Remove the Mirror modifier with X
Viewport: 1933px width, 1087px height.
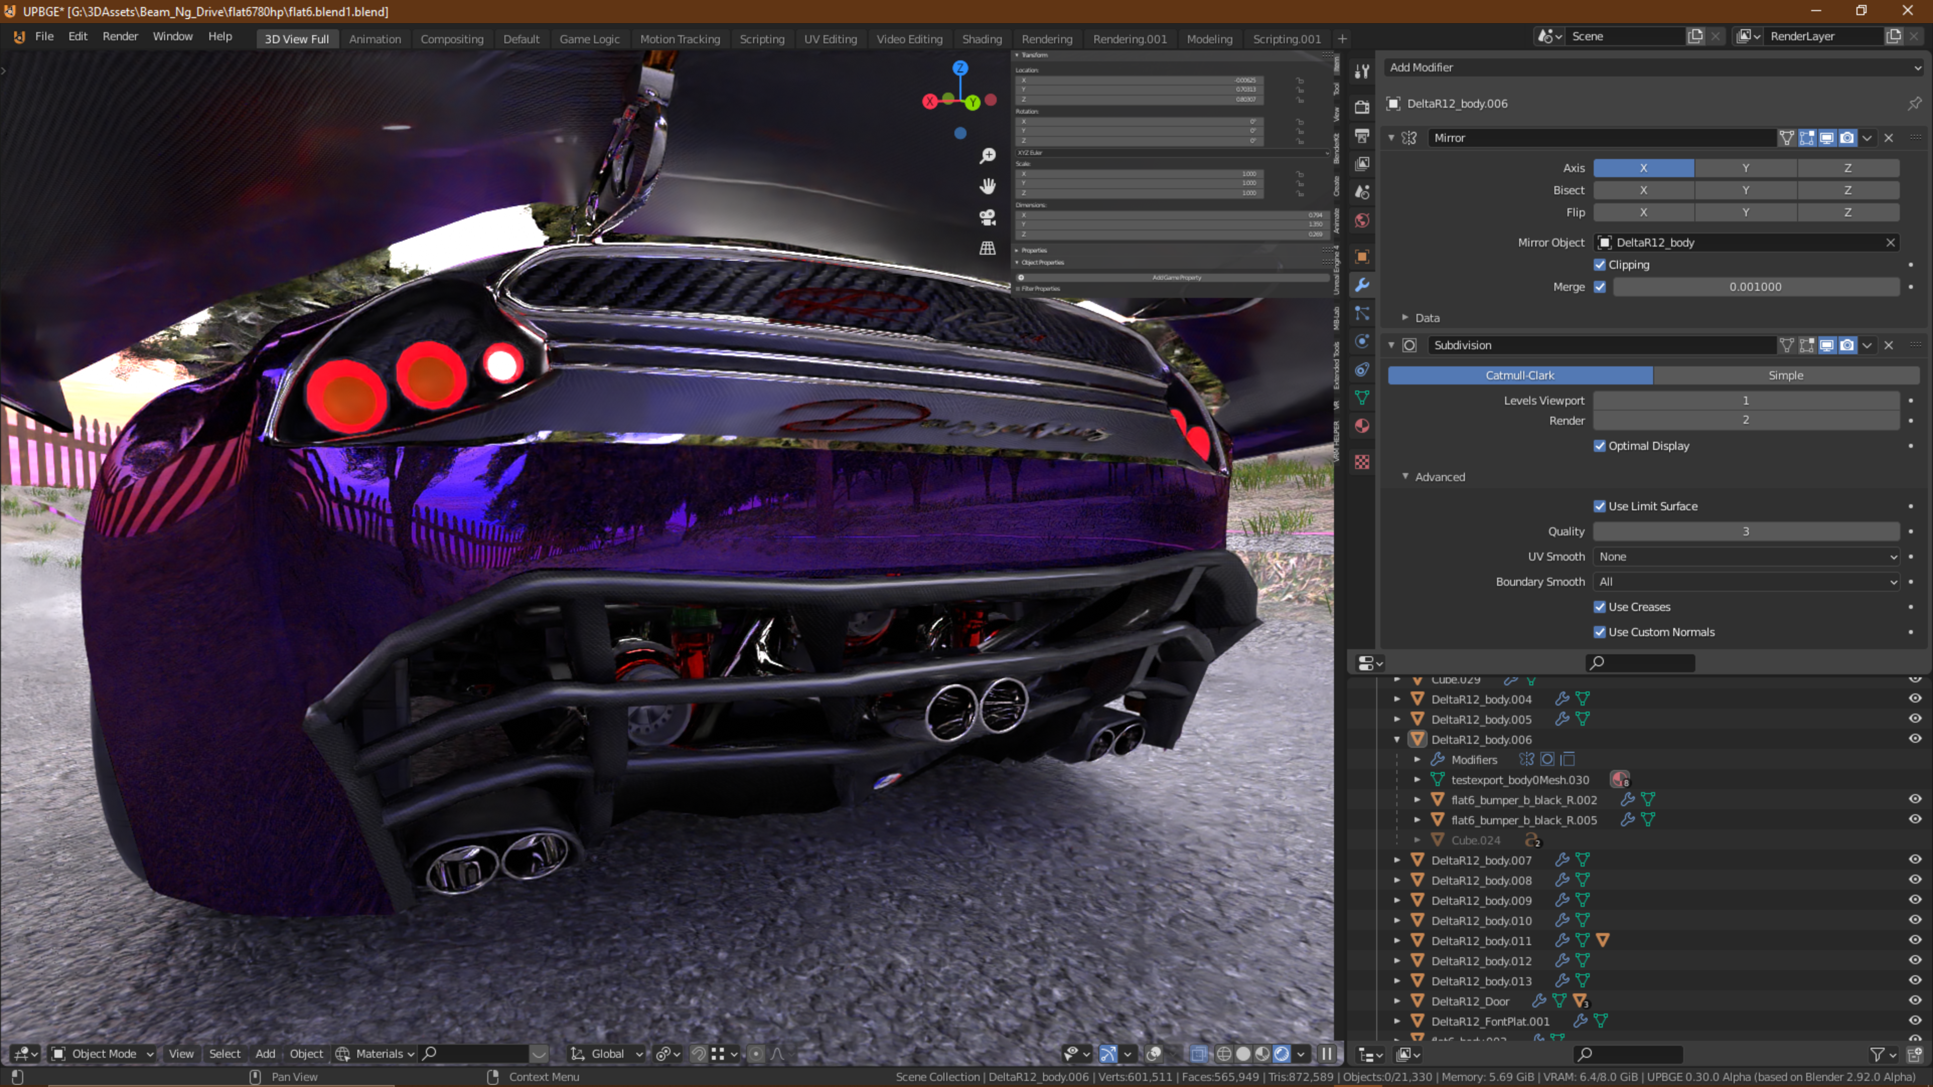coord(1889,138)
